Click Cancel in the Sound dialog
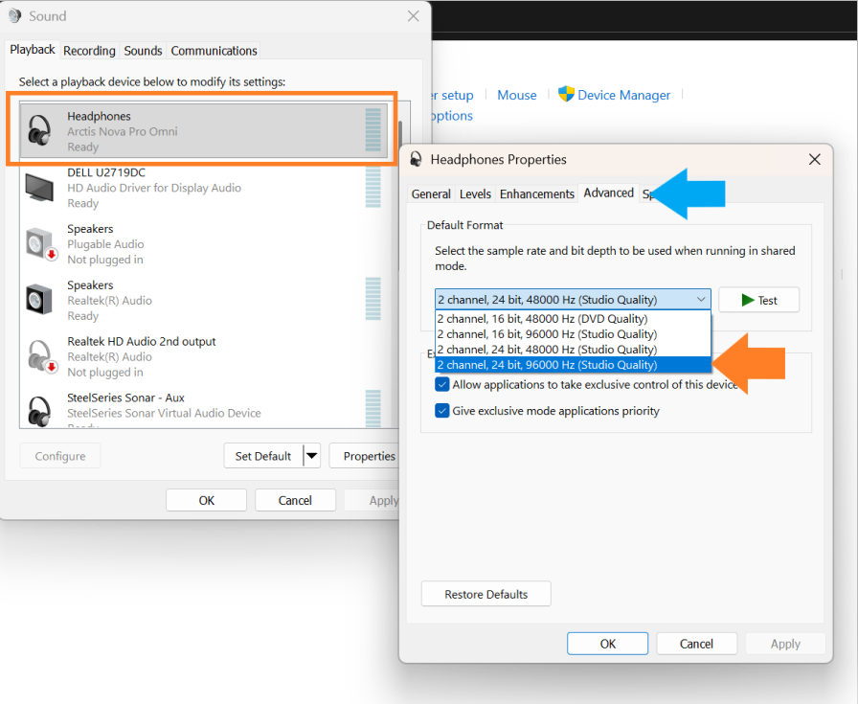This screenshot has height=704, width=858. [x=295, y=500]
